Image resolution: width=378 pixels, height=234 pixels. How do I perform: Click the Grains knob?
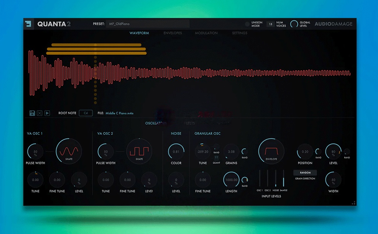(231, 152)
